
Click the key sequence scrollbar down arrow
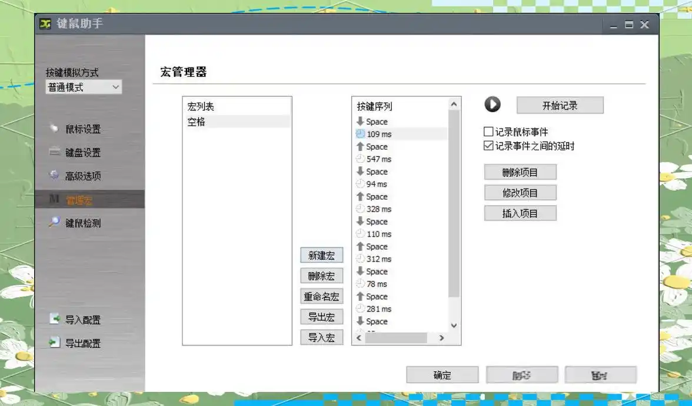pos(454,325)
